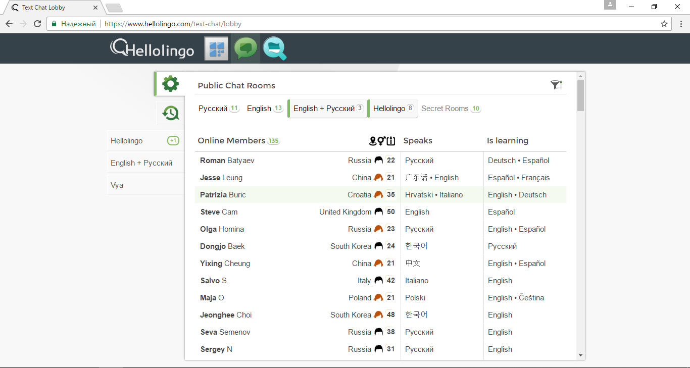This screenshot has width=690, height=368.
Task: Open chat settings gear icon
Action: (x=170, y=84)
